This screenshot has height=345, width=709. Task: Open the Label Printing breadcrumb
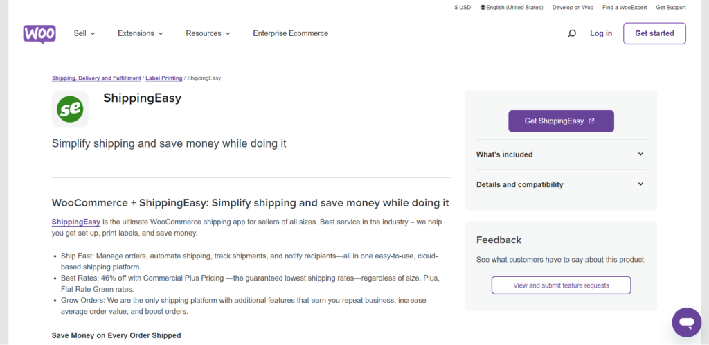(163, 78)
